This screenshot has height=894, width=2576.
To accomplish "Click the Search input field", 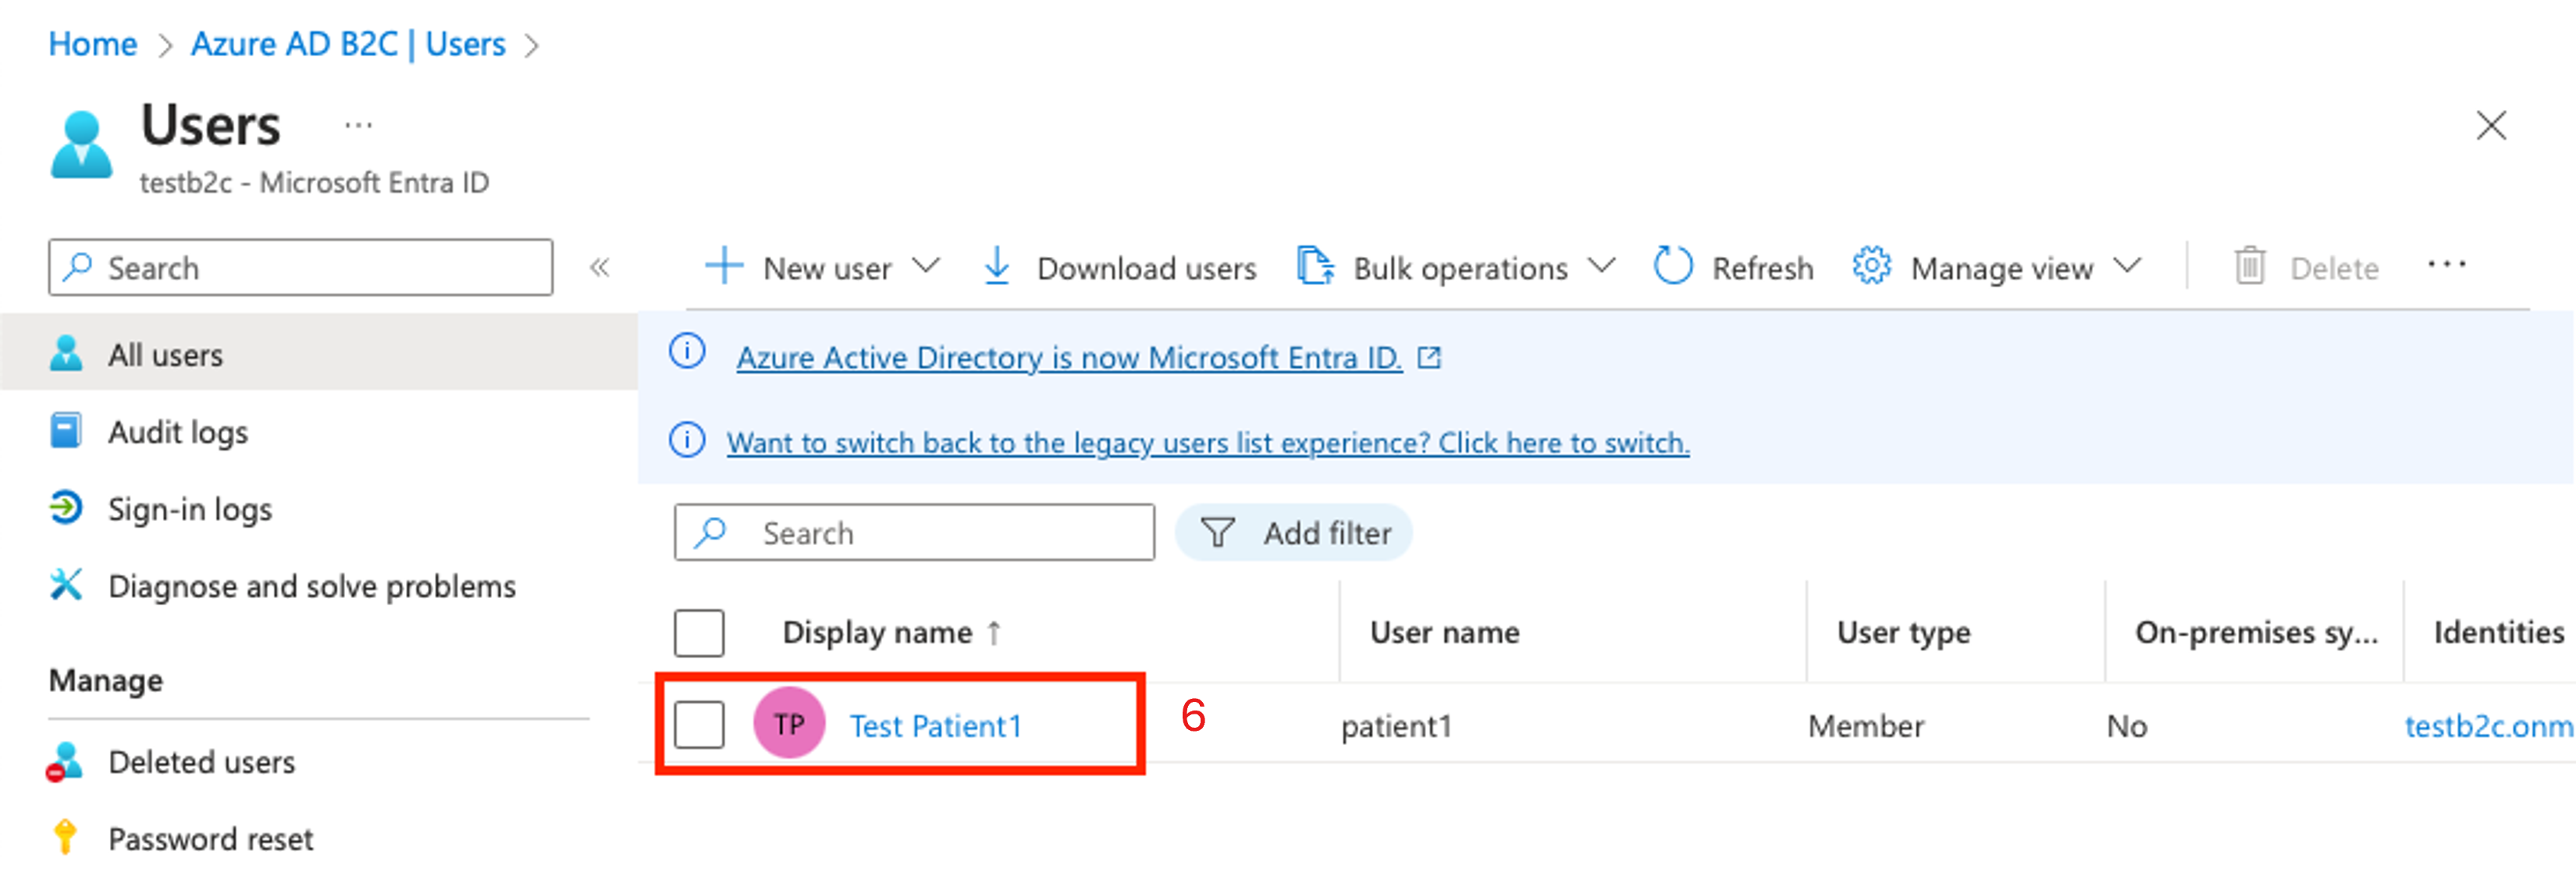I will coord(916,532).
